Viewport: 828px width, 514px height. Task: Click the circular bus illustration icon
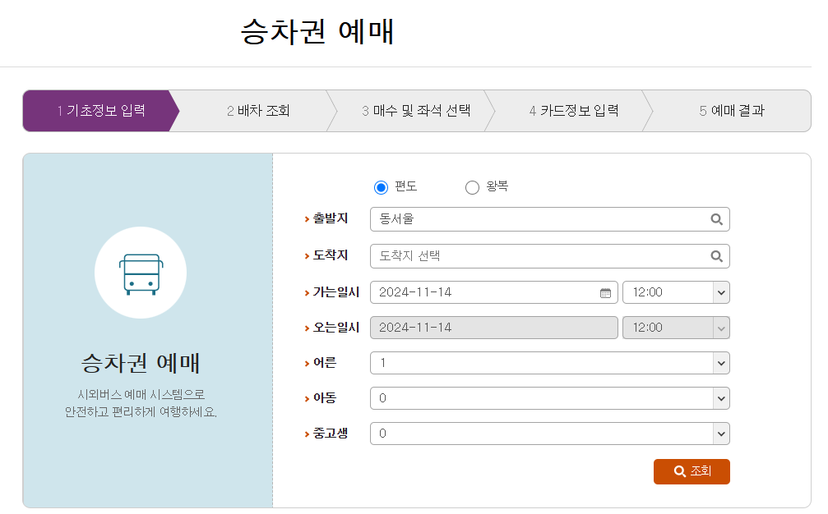[141, 272]
